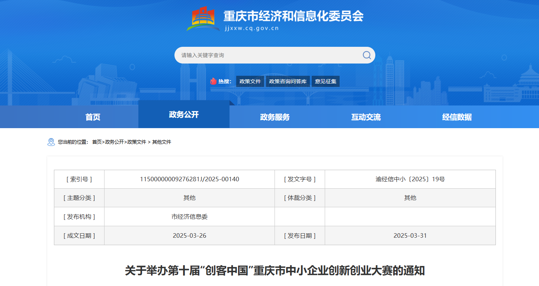
Task: Switch to the 政务公开 tab
Action: pos(184,114)
